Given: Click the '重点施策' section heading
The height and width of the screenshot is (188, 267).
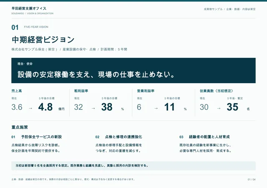Looking at the screenshot, I should [20, 127].
